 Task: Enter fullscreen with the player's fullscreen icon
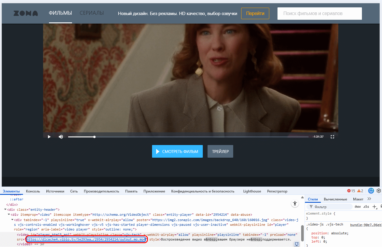pos(332,137)
